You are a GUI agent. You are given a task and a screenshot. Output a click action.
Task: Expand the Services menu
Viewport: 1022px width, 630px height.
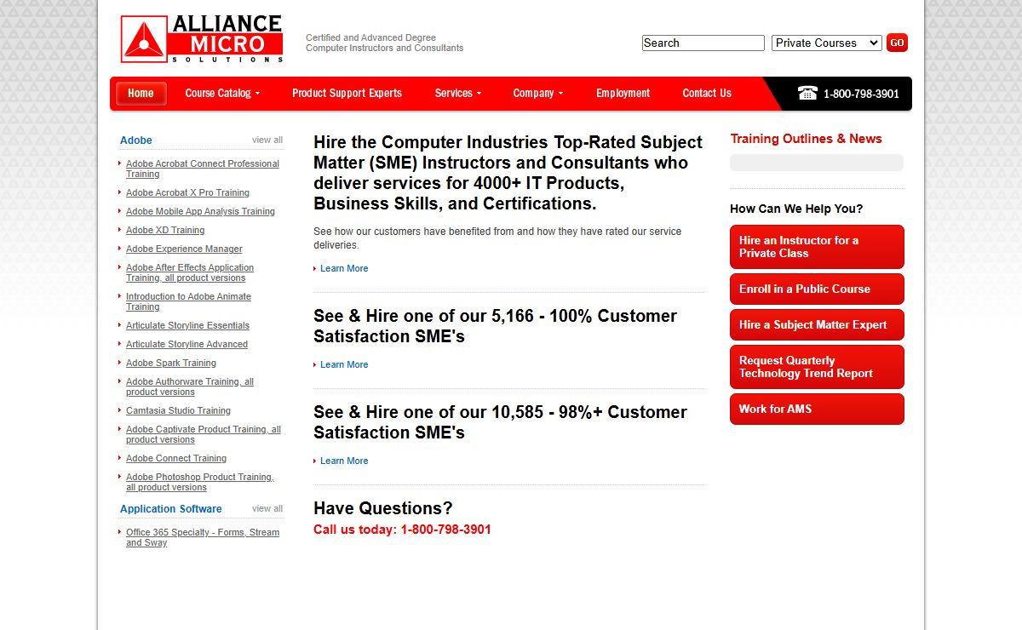pos(458,94)
